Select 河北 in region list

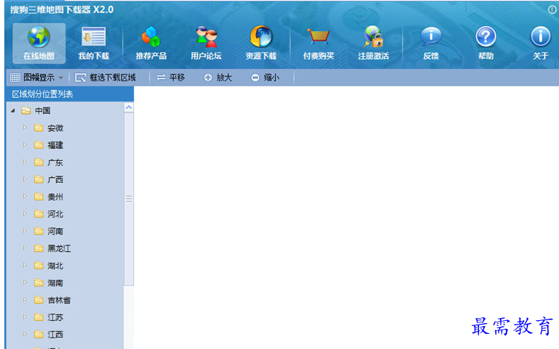(55, 214)
